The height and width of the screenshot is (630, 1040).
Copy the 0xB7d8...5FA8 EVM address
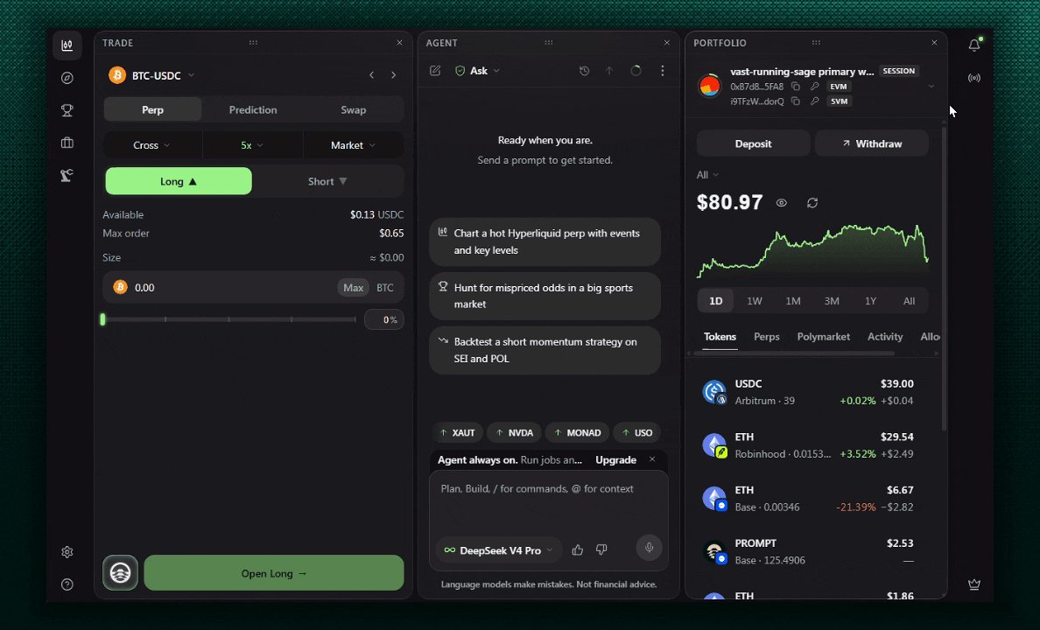[795, 87]
